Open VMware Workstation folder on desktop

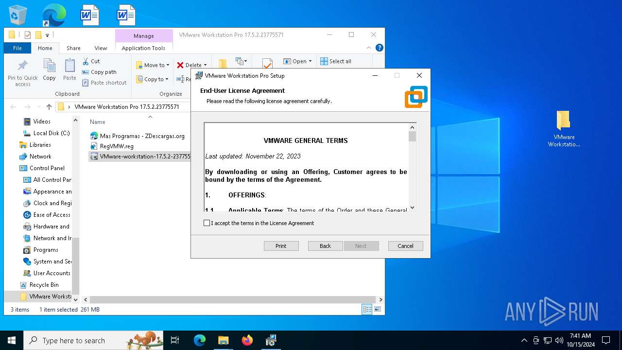[x=564, y=129]
